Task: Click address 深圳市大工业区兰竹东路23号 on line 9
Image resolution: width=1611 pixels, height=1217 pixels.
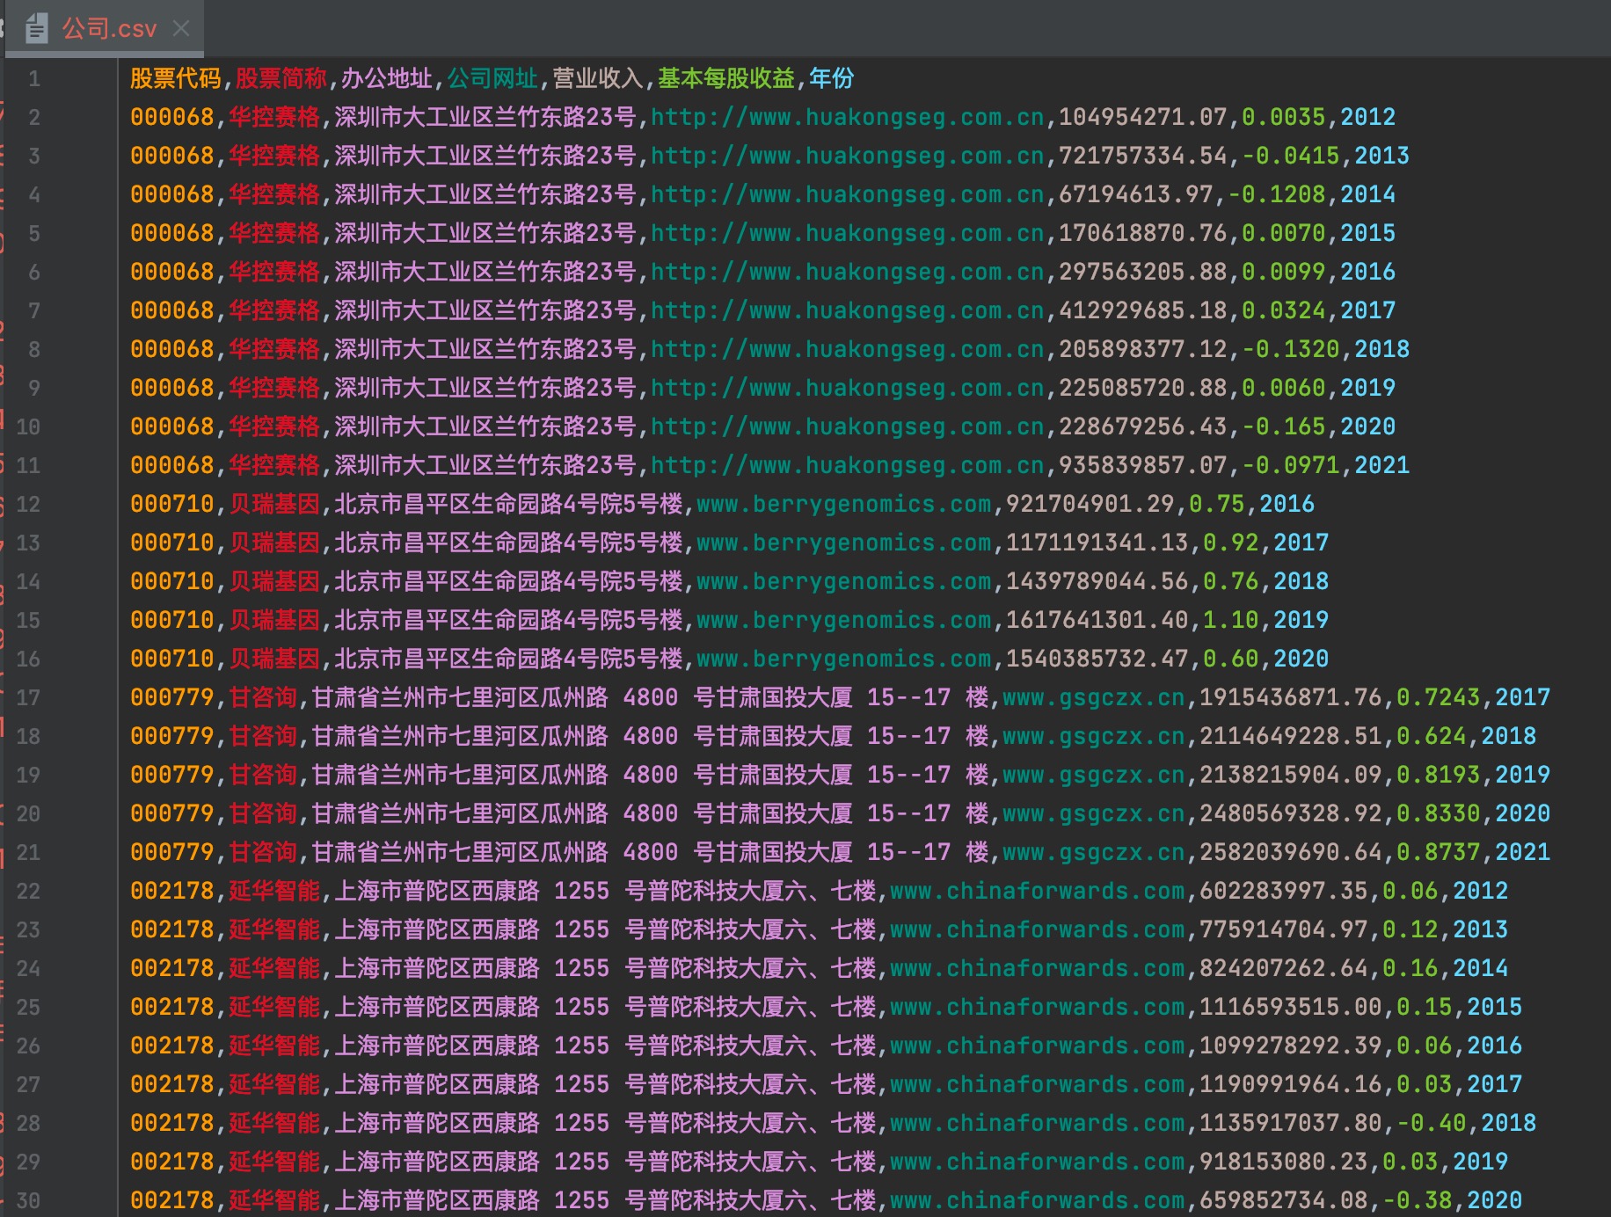Action: click(485, 388)
